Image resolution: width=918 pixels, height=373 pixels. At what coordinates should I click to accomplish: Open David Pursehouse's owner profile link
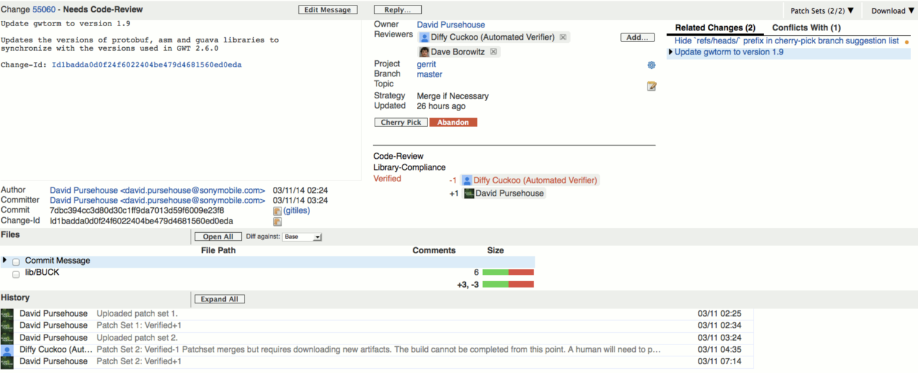coord(451,24)
